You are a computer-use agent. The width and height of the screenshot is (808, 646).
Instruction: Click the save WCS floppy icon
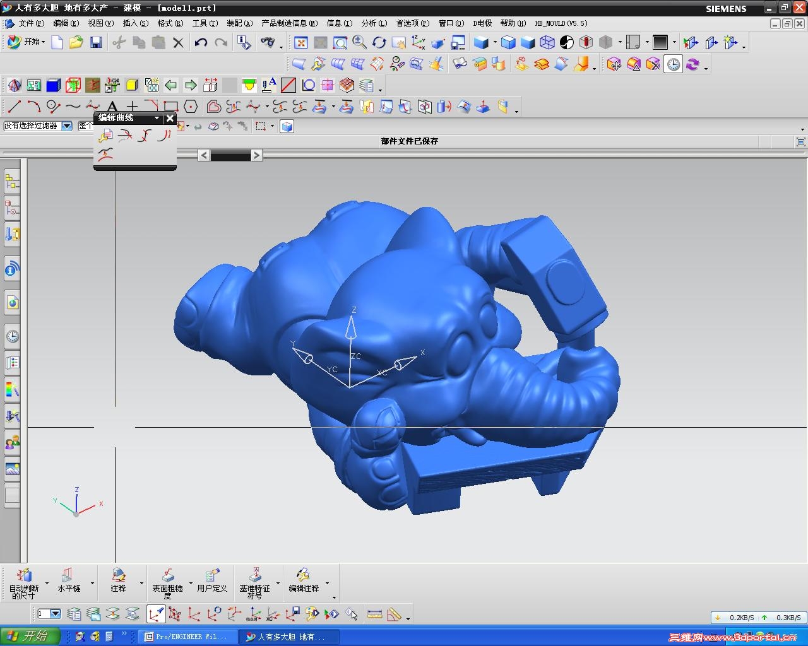click(x=292, y=614)
